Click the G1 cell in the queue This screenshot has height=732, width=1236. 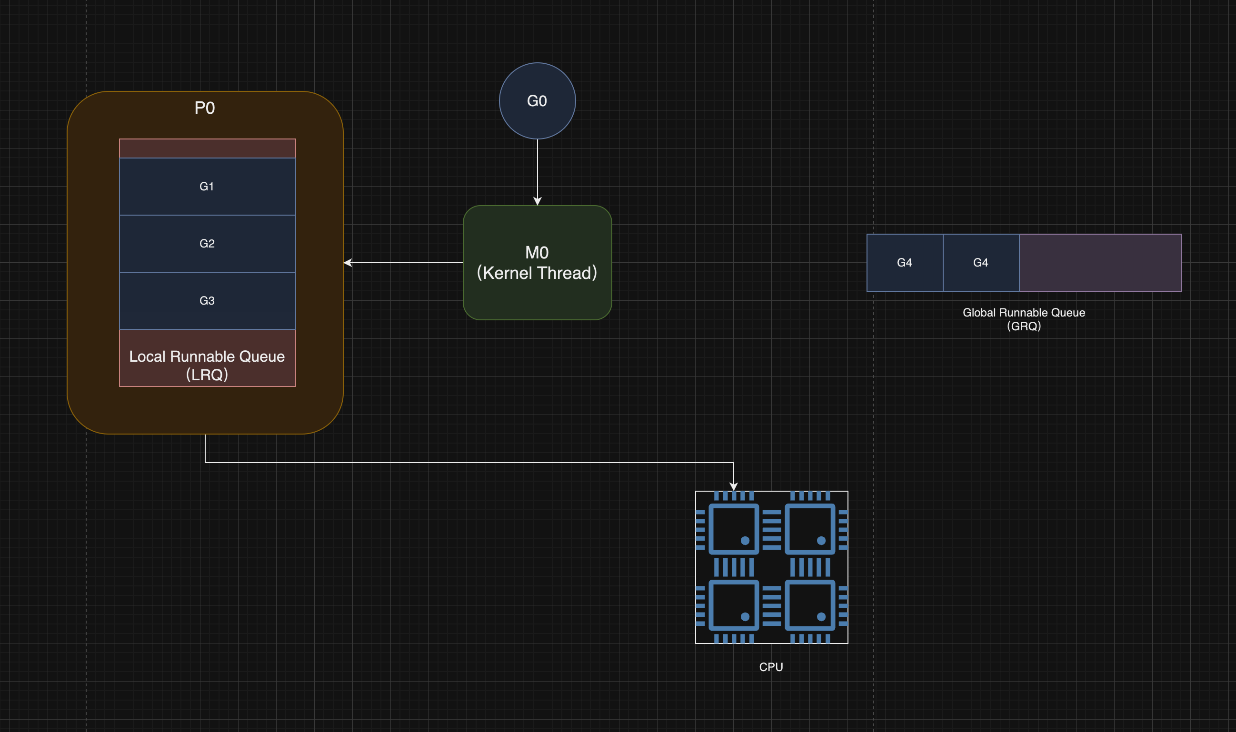tap(207, 187)
